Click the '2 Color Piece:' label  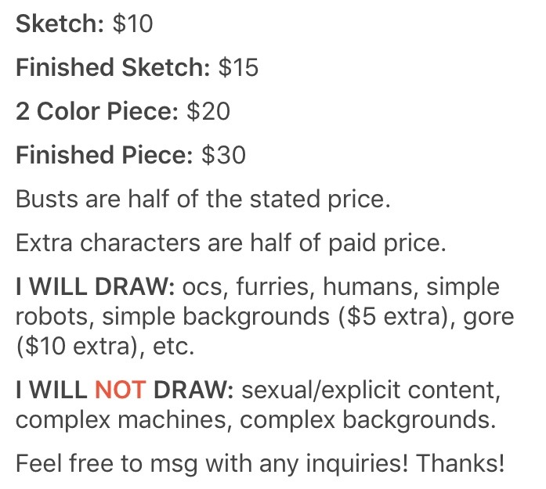pyautogui.click(x=97, y=111)
